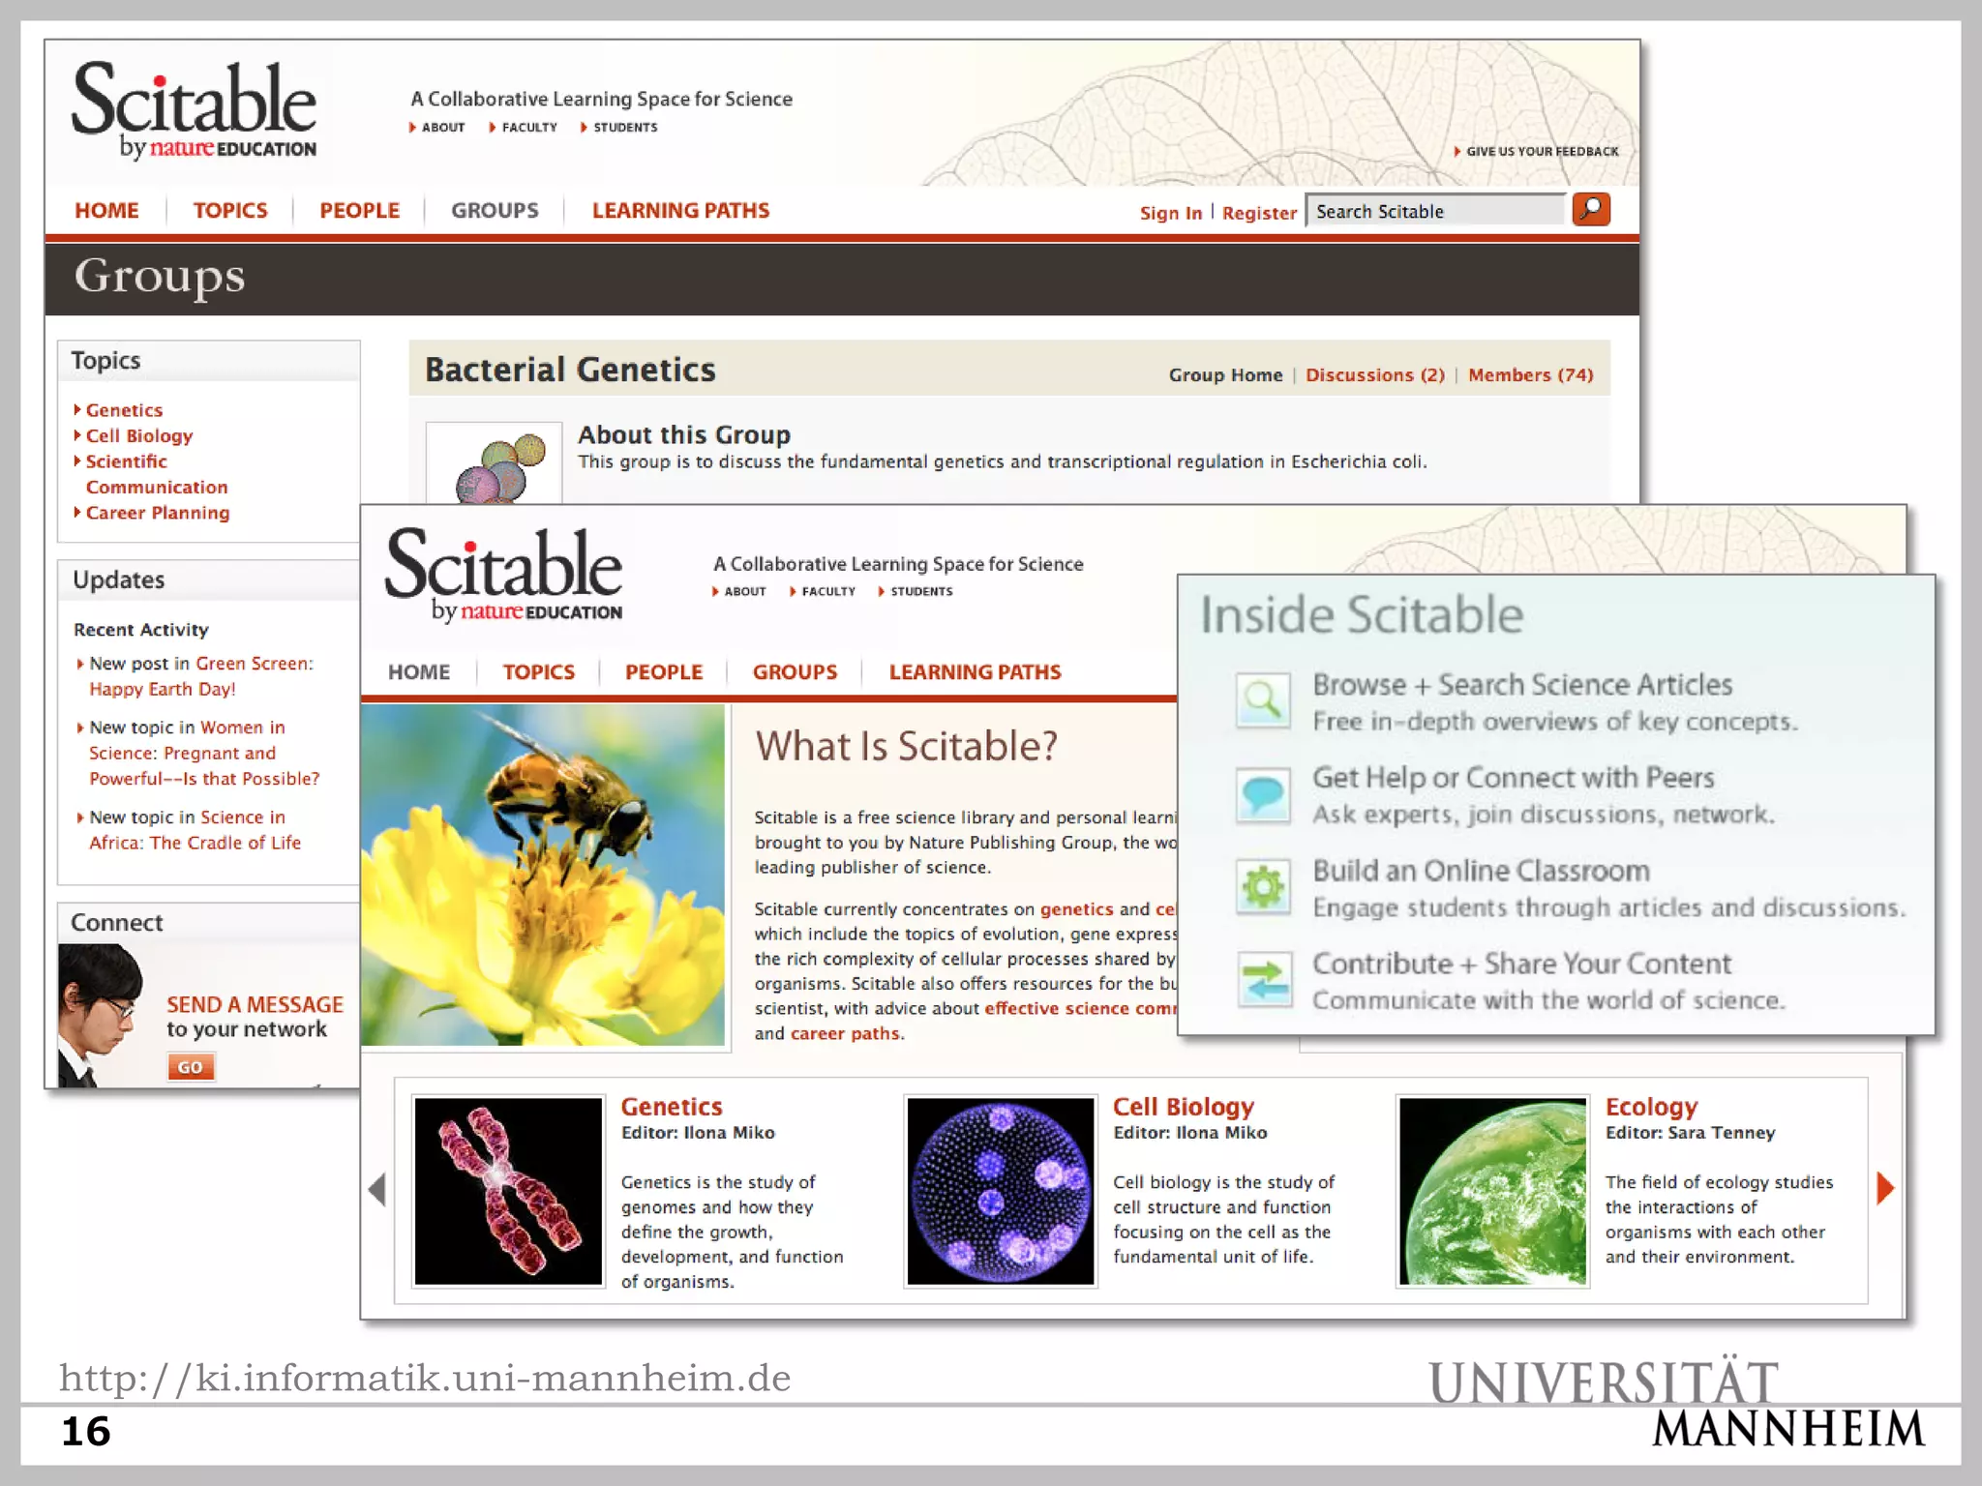Viewport: 1982px width, 1486px height.
Task: Click the orange search magnifier button
Action: (1591, 210)
